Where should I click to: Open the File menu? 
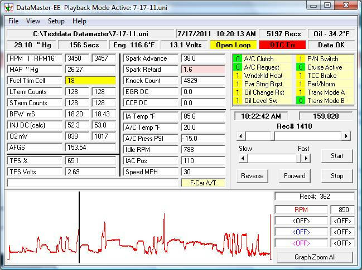click(13, 21)
